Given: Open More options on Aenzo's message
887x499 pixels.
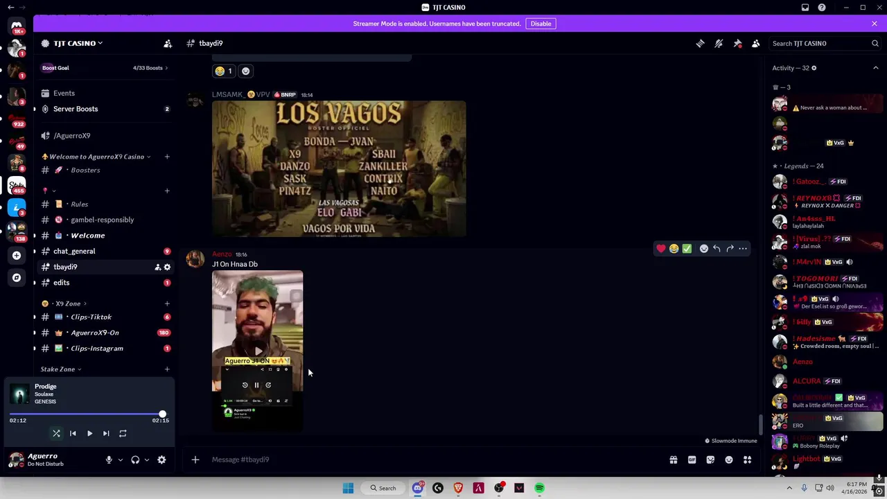Looking at the screenshot, I should tap(743, 248).
